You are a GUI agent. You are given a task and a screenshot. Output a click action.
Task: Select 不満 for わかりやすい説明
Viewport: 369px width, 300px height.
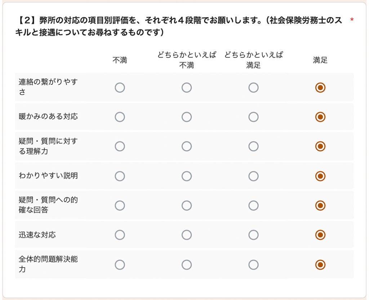120,176
